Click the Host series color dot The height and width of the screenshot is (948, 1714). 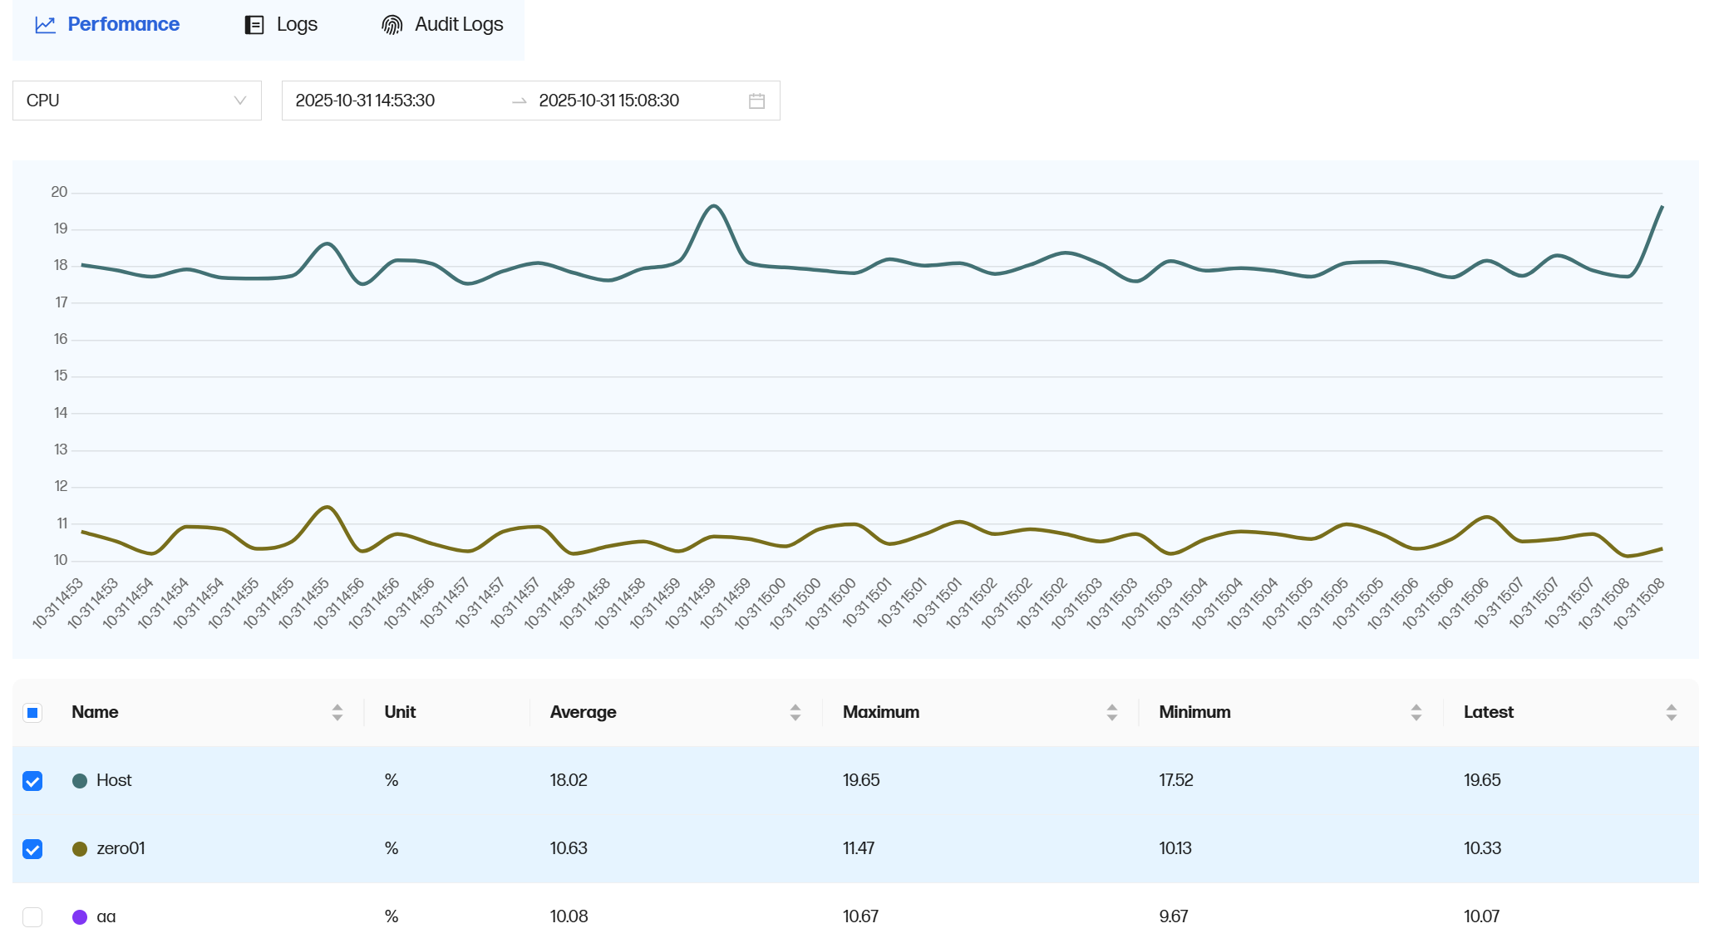tap(80, 781)
